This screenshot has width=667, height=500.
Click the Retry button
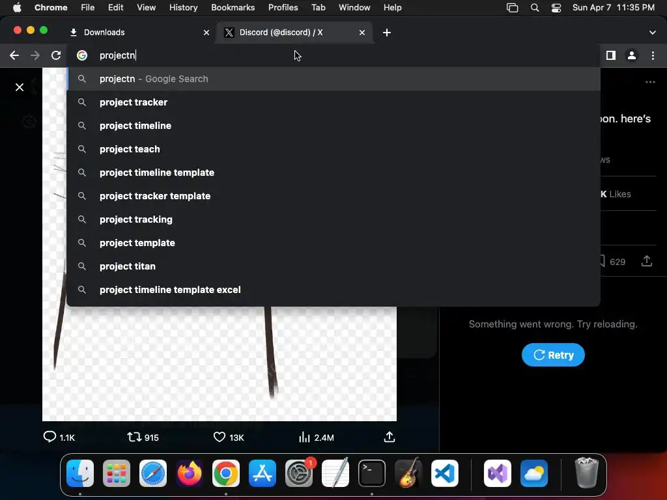[553, 355]
